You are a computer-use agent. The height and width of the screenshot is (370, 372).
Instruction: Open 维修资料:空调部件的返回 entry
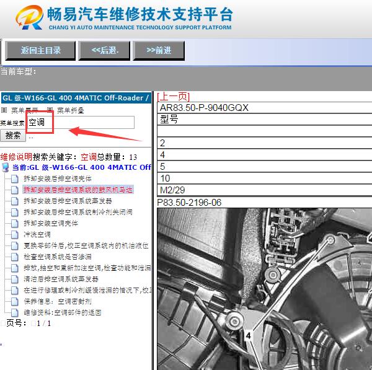tap(63, 312)
